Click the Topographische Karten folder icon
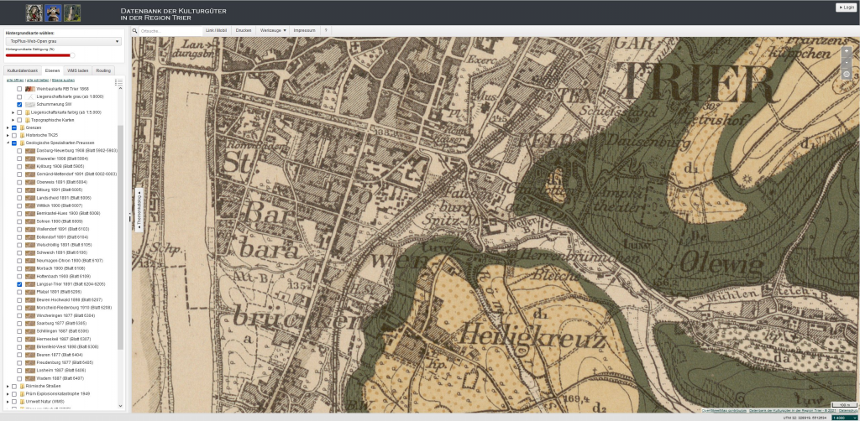 [28, 120]
